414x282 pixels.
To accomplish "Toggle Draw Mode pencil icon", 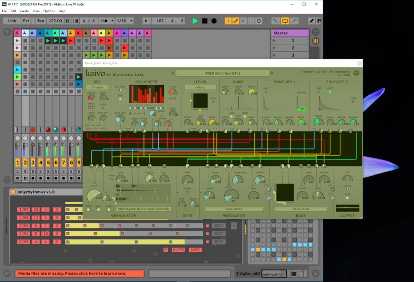I will point(312,21).
